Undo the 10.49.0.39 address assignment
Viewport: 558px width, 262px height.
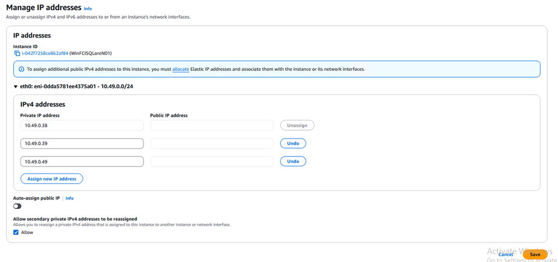pos(293,144)
